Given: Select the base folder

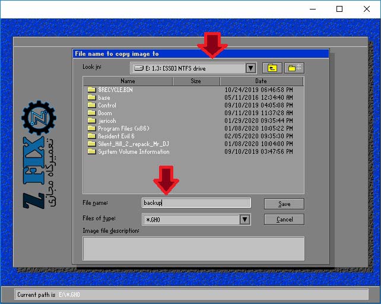Looking at the screenshot, I should 104,97.
